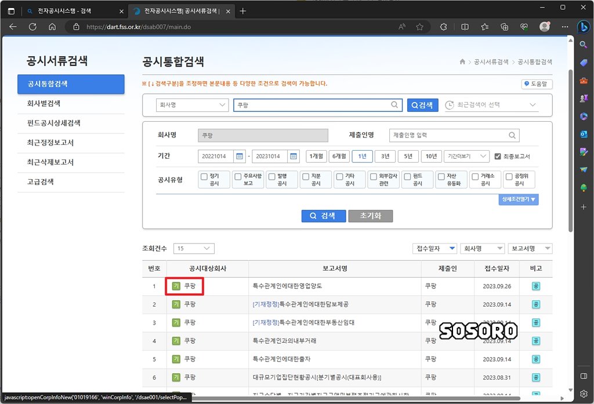Open browser extensions menu
Image resolution: width=594 pixels, height=404 pixels.
[x=444, y=27]
